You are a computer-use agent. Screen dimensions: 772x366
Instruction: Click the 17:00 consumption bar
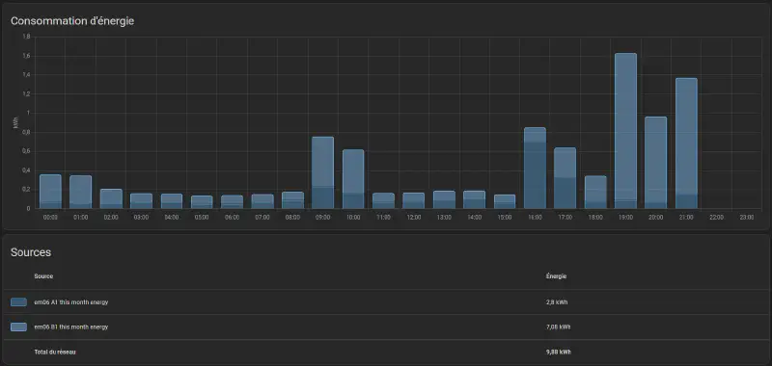pyautogui.click(x=565, y=178)
